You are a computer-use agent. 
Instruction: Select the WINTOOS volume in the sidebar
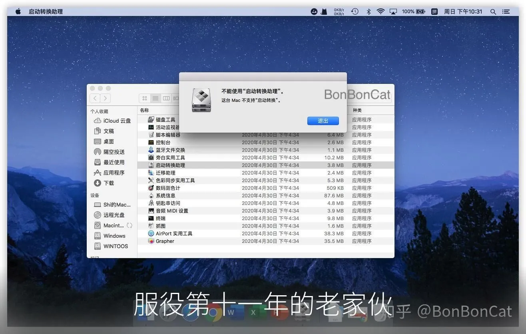point(111,246)
